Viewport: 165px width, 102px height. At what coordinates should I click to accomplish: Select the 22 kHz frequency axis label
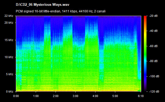tap(9, 16)
